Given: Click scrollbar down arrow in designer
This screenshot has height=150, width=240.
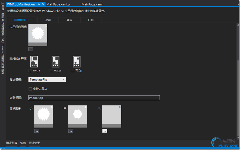Looking at the screenshot, I should [238, 138].
